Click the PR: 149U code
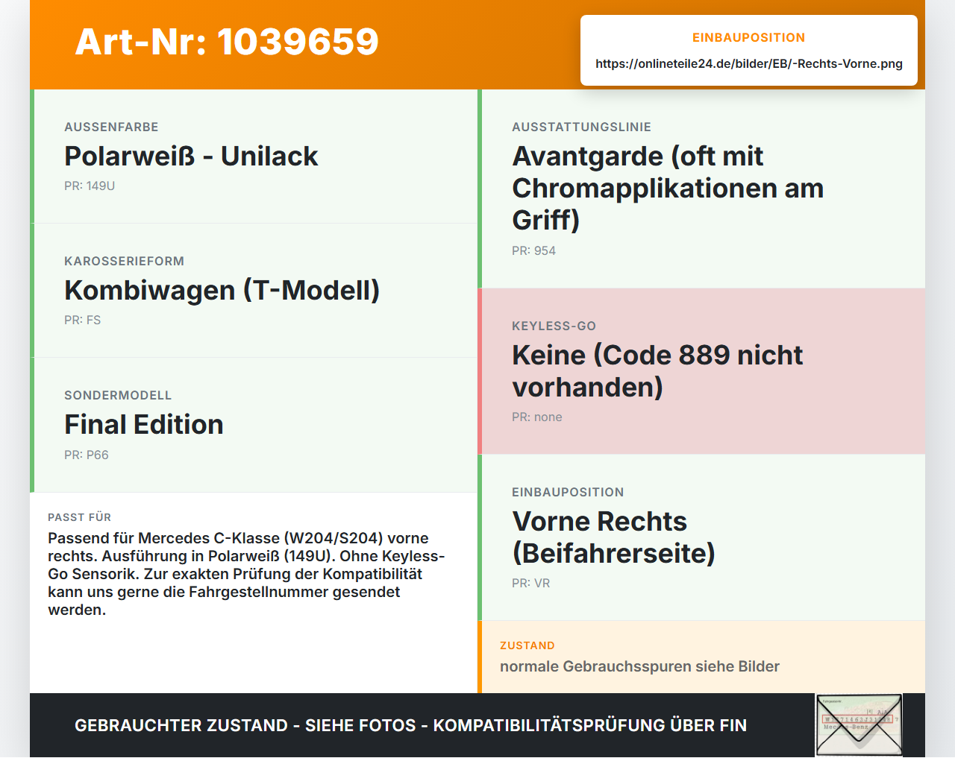955x758 pixels. coord(90,186)
